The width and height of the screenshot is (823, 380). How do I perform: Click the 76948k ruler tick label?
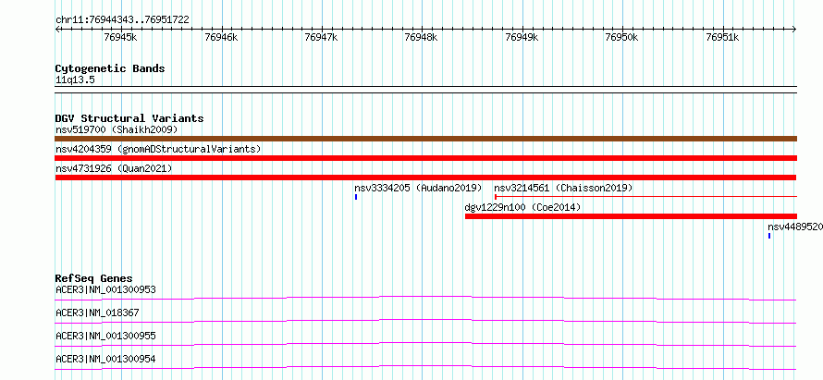(x=422, y=37)
